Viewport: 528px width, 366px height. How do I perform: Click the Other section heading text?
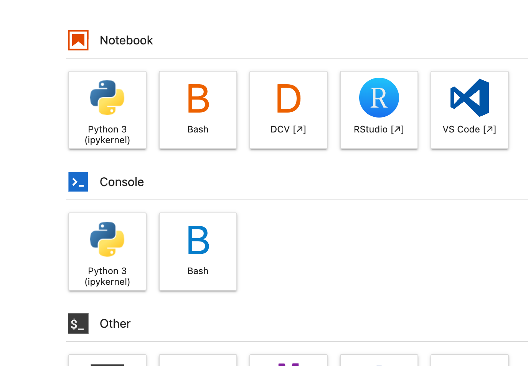click(115, 324)
